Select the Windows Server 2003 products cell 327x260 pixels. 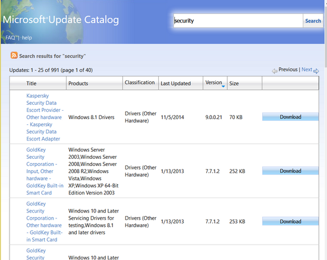click(x=93, y=171)
